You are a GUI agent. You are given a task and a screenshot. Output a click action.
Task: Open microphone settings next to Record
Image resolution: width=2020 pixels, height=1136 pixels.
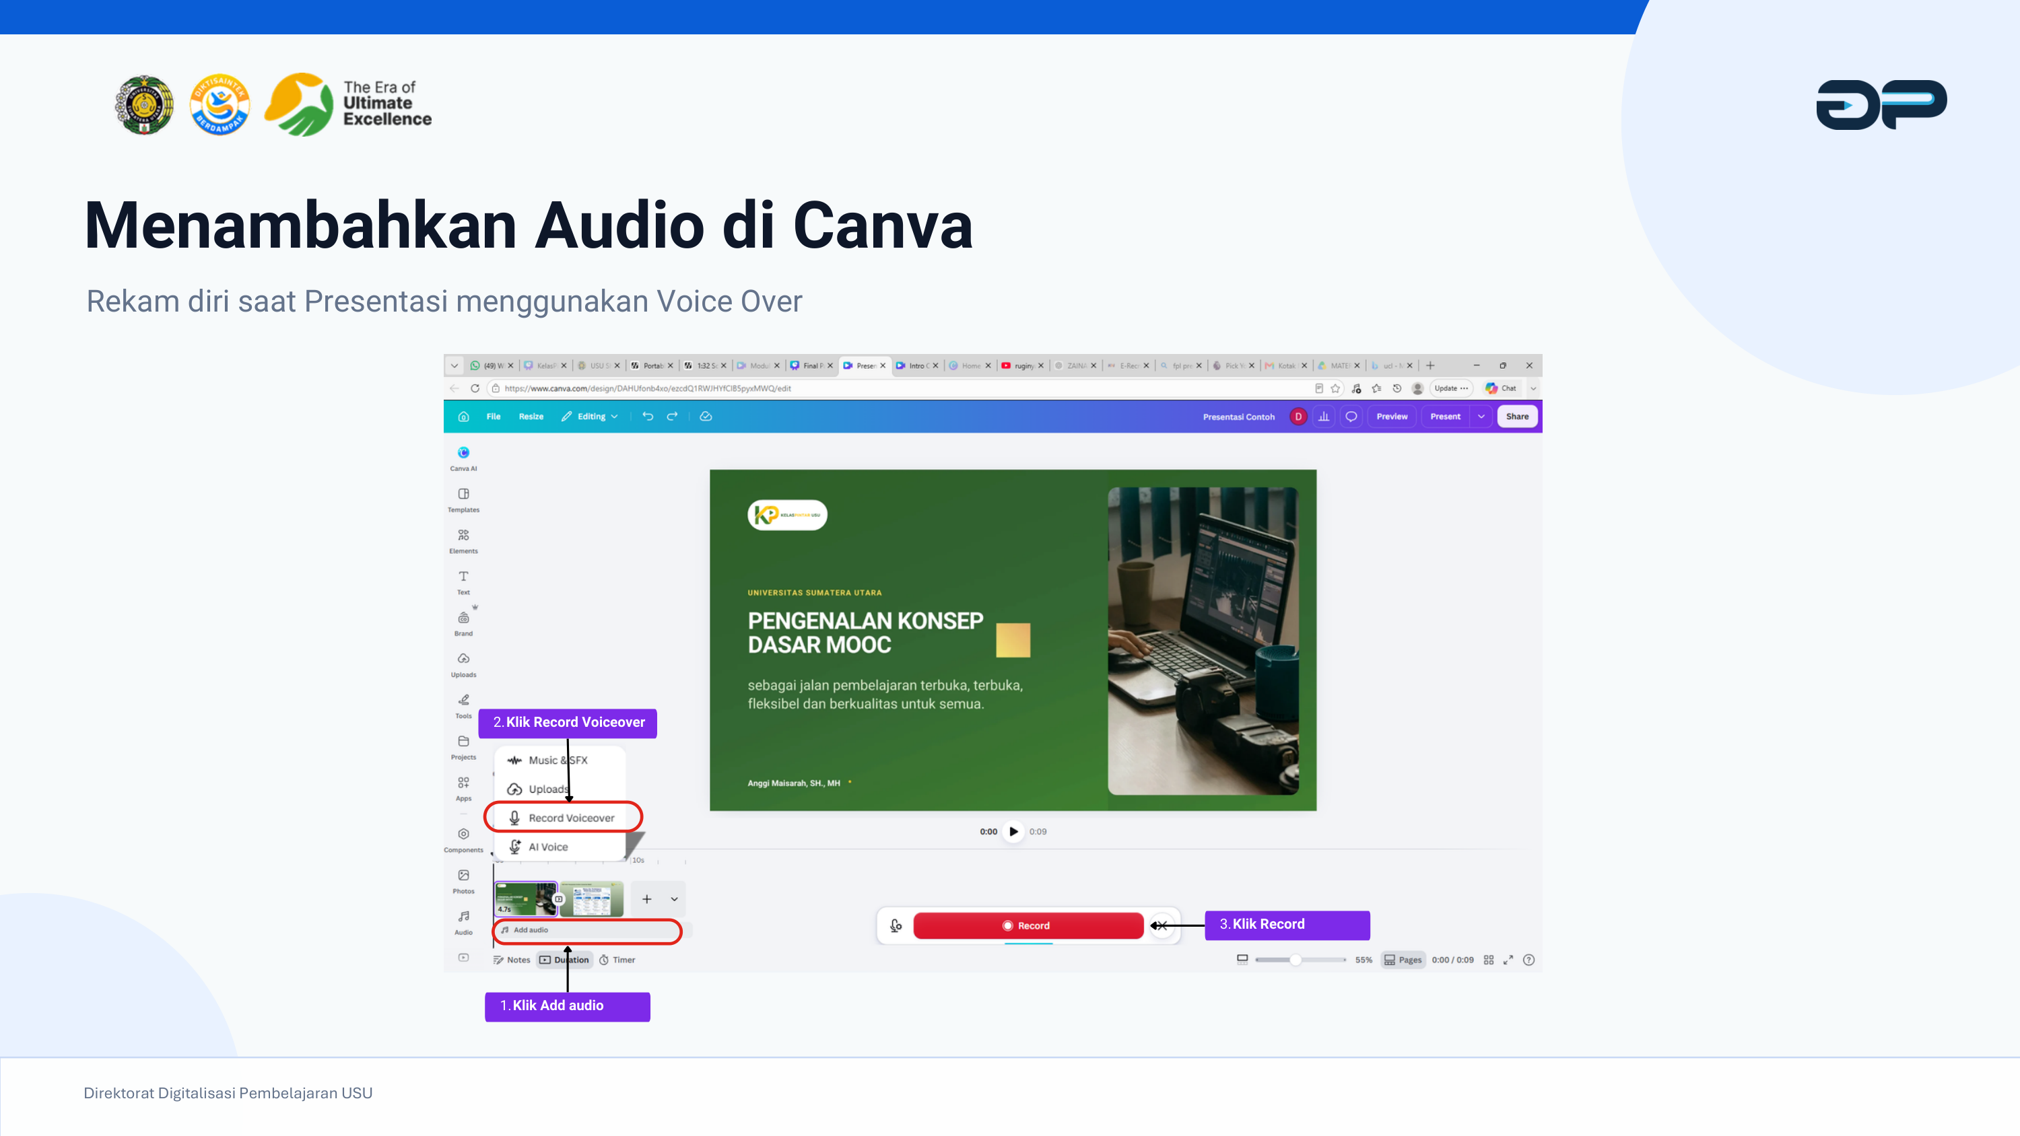pos(896,925)
